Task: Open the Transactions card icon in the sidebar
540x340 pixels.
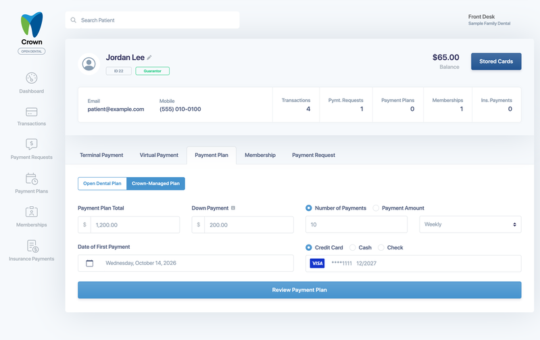Action: pyautogui.click(x=31, y=112)
